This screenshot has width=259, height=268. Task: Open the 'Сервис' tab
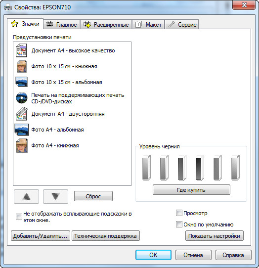[x=182, y=24]
